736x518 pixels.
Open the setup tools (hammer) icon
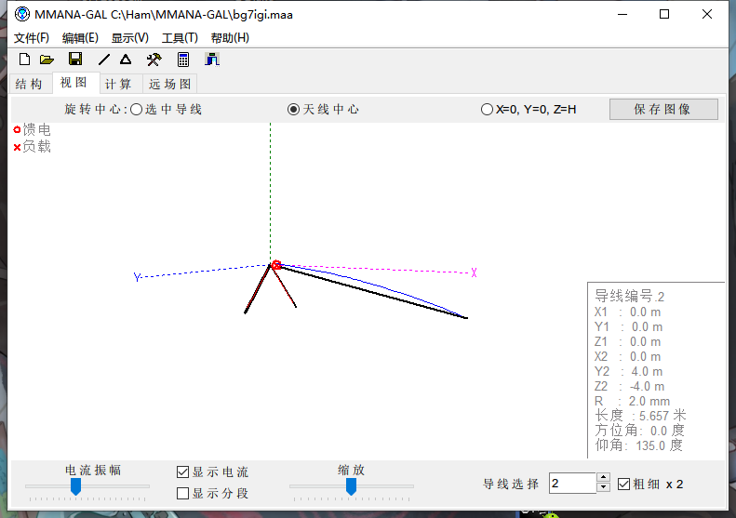click(x=154, y=60)
